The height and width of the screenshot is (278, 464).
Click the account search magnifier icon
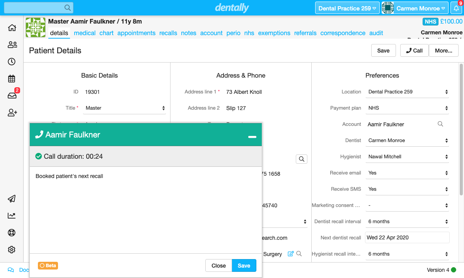click(x=440, y=124)
